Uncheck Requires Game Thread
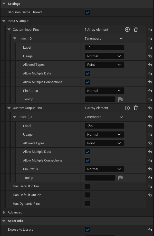This screenshot has width=154, height=236. coord(88,12)
